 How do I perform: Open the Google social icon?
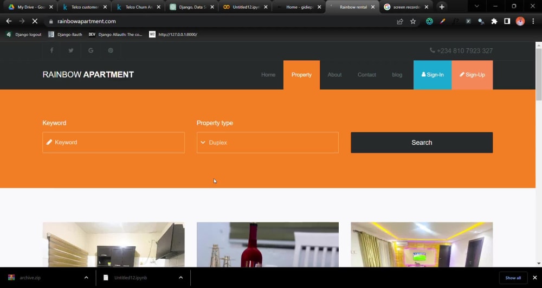tap(91, 50)
